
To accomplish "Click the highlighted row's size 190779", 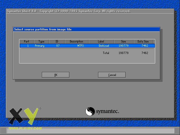I will click(123, 46).
